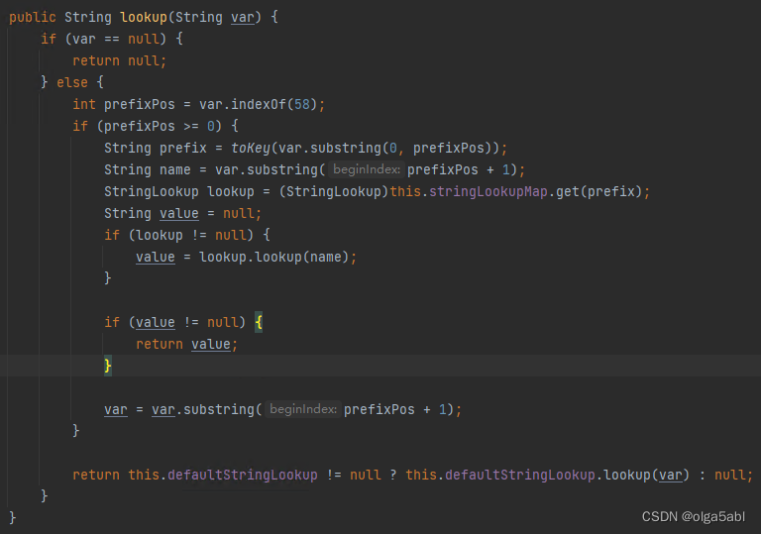Click the 'lookup.lookup(name)' call expression
Image resolution: width=761 pixels, height=534 pixels.
pos(273,257)
